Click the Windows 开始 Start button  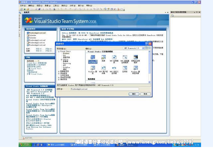pyautogui.click(x=25, y=145)
